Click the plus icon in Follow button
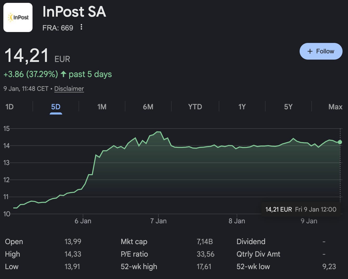 (310, 51)
